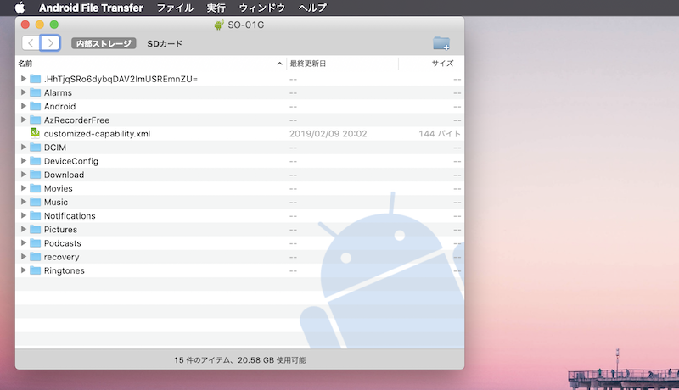Click the forward navigation arrow
This screenshot has height=390, width=679.
click(51, 43)
